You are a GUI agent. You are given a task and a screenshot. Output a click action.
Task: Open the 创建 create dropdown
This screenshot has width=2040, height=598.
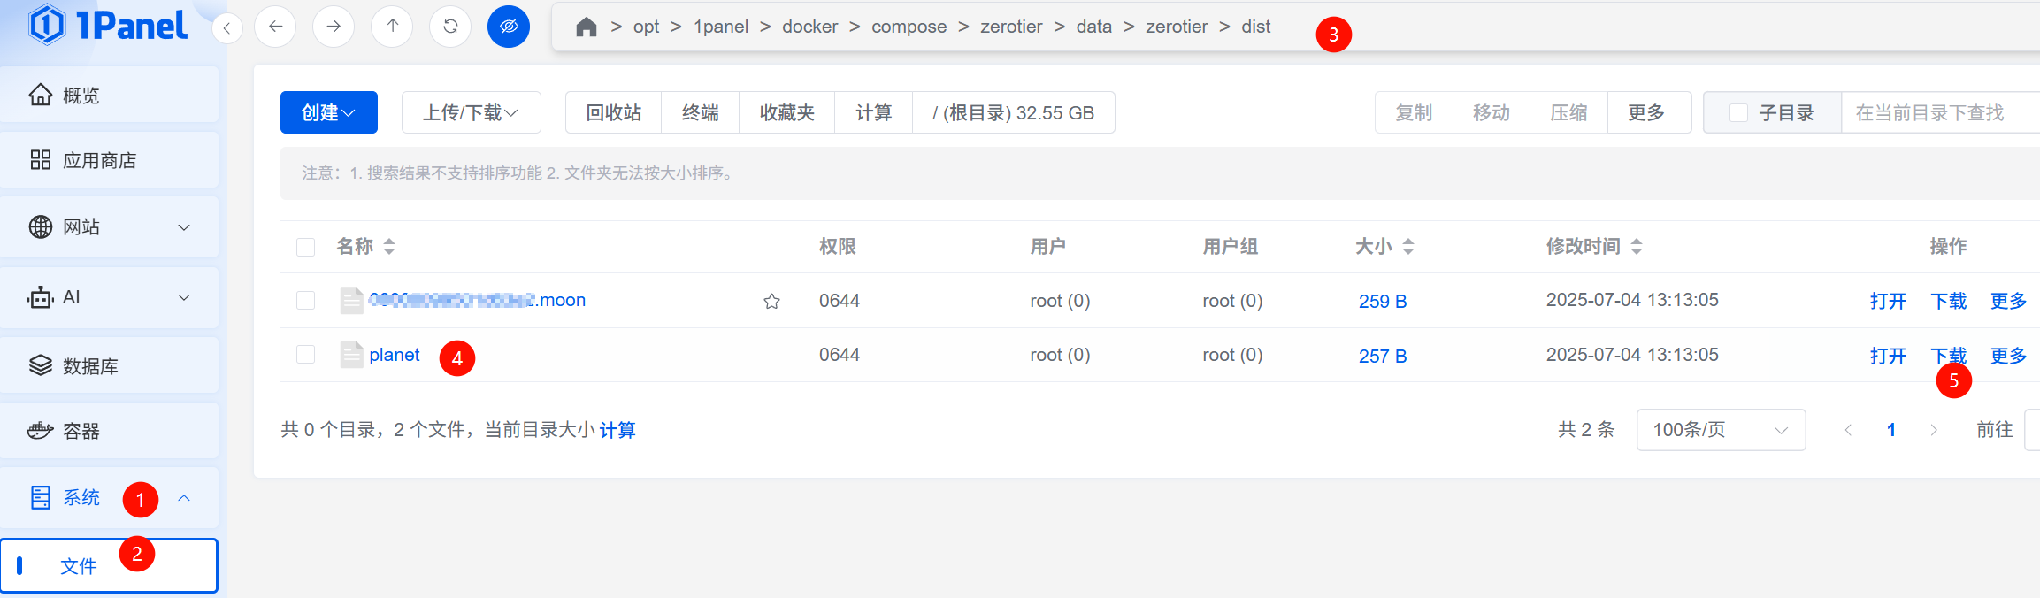[x=328, y=112]
